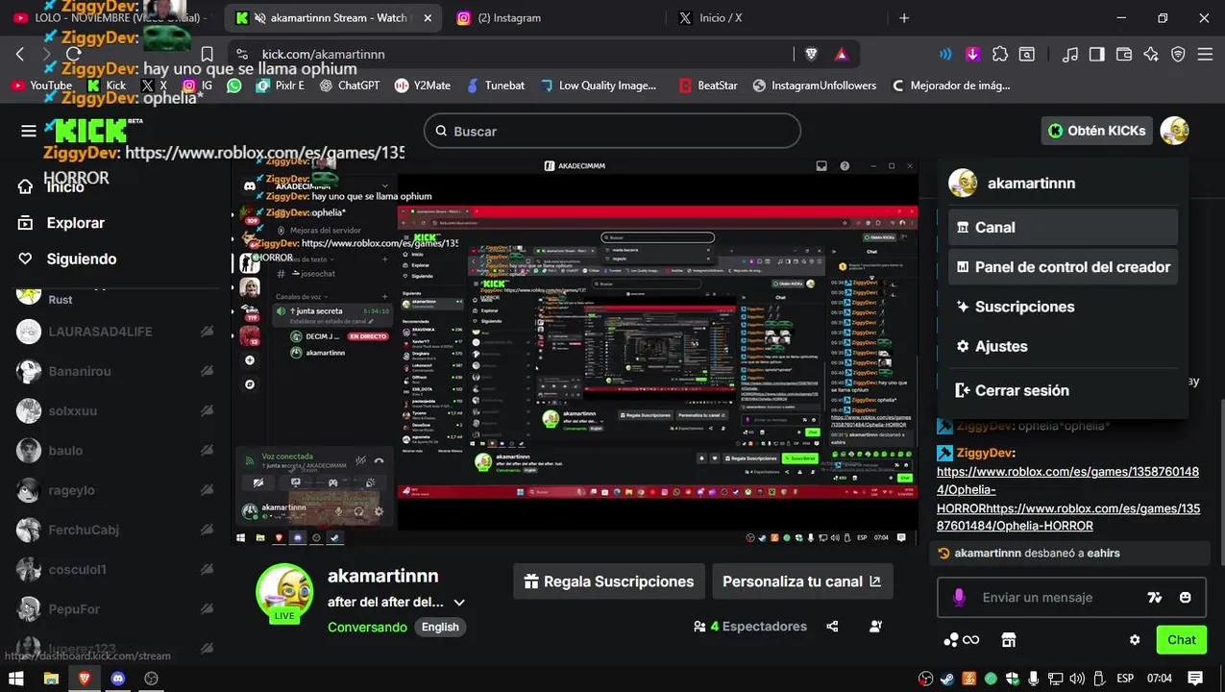
Task: Close the akamartinnn Stream tab
Action: [428, 18]
